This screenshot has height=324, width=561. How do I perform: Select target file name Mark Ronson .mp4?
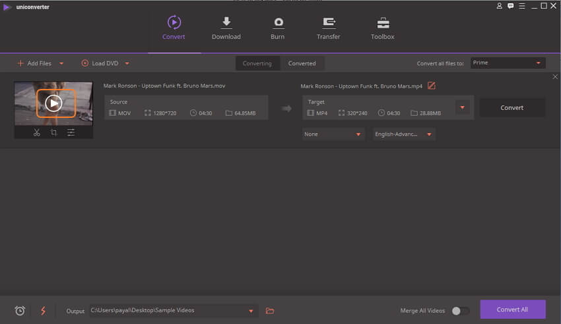[362, 86]
